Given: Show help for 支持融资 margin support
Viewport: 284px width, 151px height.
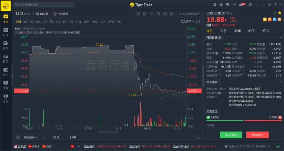Looking at the screenshot, I should click(219, 93).
